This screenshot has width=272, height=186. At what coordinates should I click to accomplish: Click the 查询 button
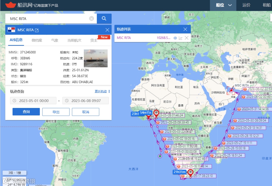click(26, 112)
